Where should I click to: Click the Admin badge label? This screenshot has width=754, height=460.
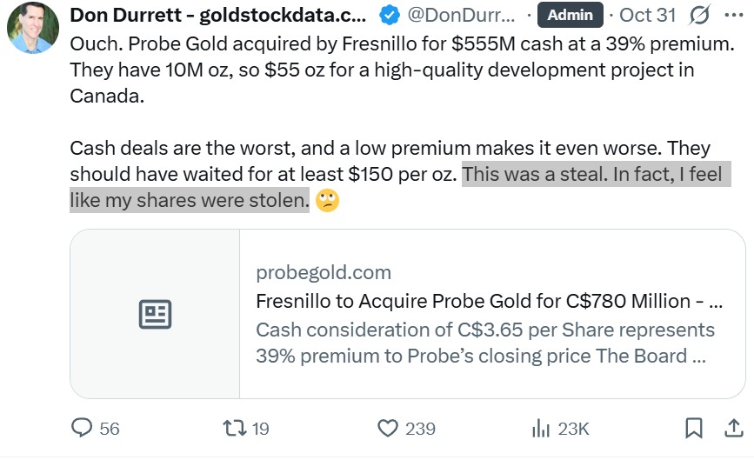click(570, 16)
